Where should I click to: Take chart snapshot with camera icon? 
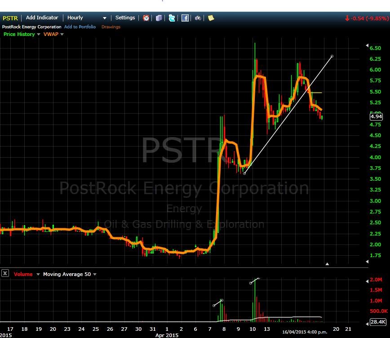(x=198, y=18)
